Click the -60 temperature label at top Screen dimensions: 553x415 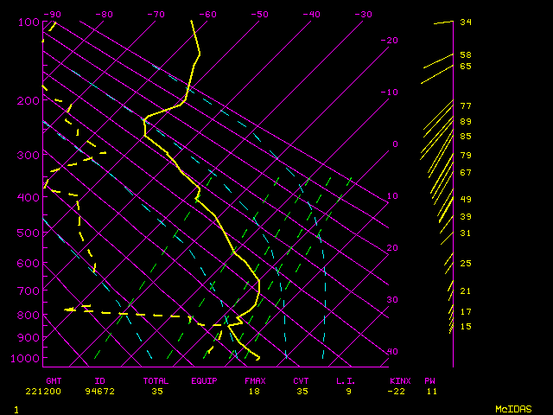pyautogui.click(x=208, y=15)
